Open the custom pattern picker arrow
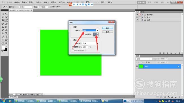This screenshot has width=184, height=103. click(x=98, y=34)
